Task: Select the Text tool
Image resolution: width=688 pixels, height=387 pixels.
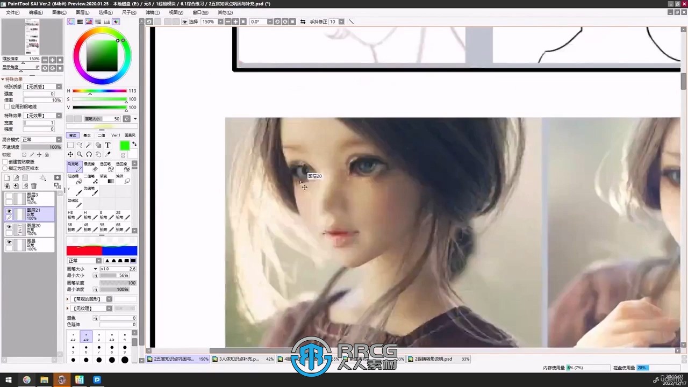Action: click(x=107, y=145)
